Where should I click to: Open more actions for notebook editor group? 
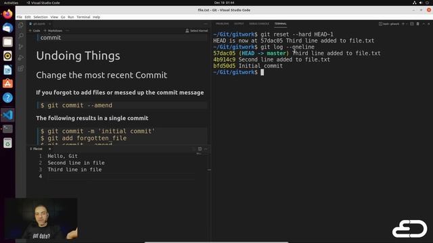tap(206, 24)
